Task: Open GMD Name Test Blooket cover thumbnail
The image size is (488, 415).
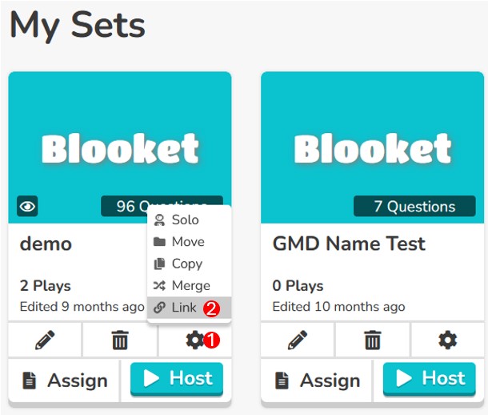Action: [x=373, y=147]
